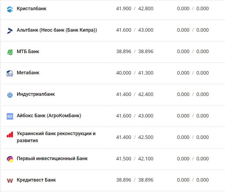Click Первый инвестиционный rate 41.500 / 42.100
This screenshot has height=192, width=225.
(135, 159)
